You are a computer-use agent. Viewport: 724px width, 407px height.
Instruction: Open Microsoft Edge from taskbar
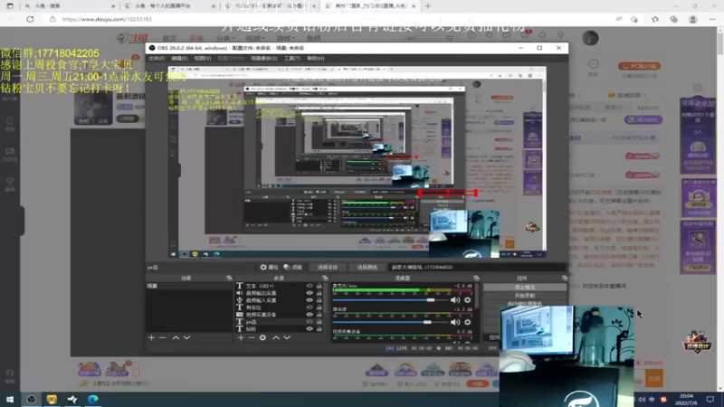pos(93,399)
